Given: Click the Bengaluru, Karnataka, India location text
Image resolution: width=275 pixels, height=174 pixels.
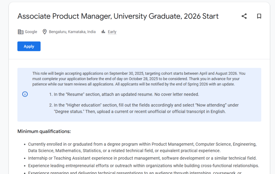Looking at the screenshot, I should click(72, 32).
